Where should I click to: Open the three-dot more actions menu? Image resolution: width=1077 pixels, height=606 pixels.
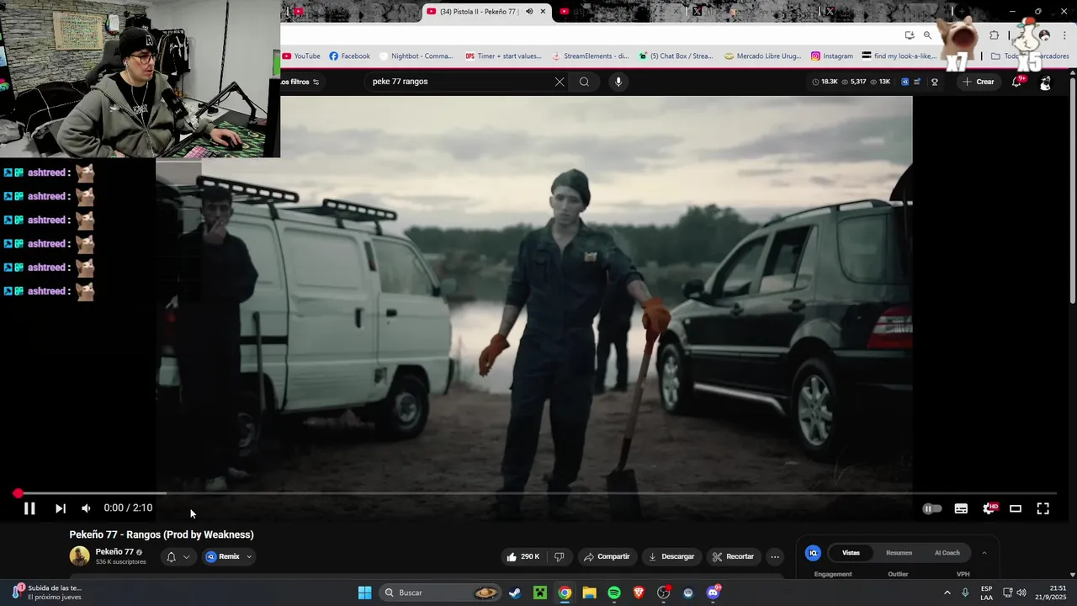click(x=775, y=556)
